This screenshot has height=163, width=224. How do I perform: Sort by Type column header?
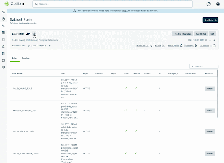coord(85,73)
